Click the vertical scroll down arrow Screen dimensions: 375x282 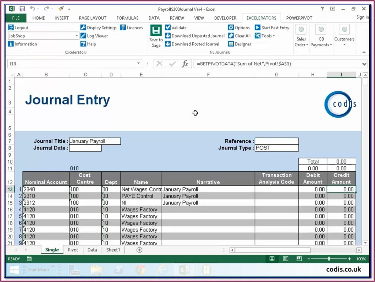(365, 243)
